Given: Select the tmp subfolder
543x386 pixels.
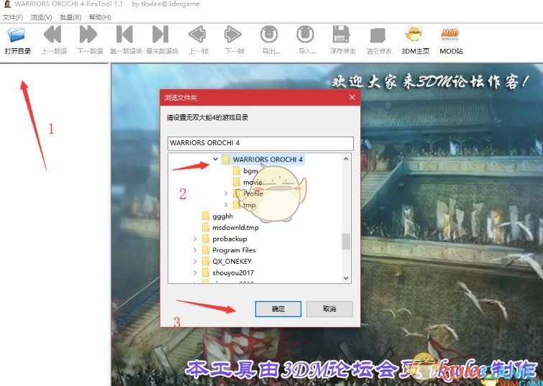Looking at the screenshot, I should point(244,205).
